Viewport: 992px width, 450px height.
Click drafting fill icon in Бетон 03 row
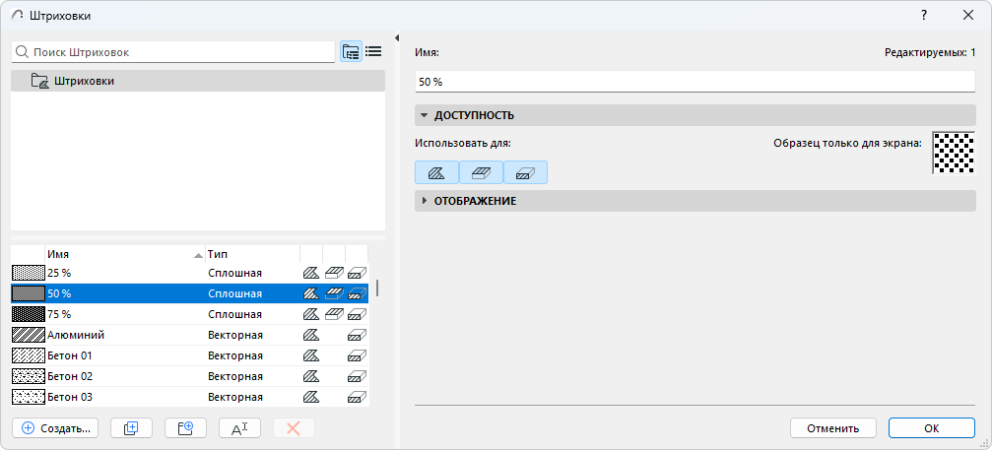(310, 398)
